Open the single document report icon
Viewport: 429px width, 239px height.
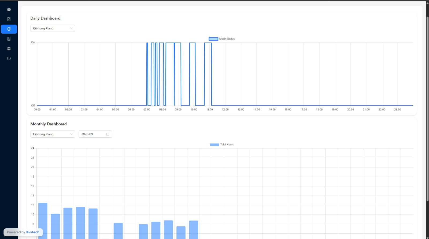tap(9, 19)
